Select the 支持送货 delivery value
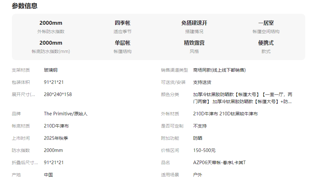313x186 pixels. pyautogui.click(x=202, y=82)
